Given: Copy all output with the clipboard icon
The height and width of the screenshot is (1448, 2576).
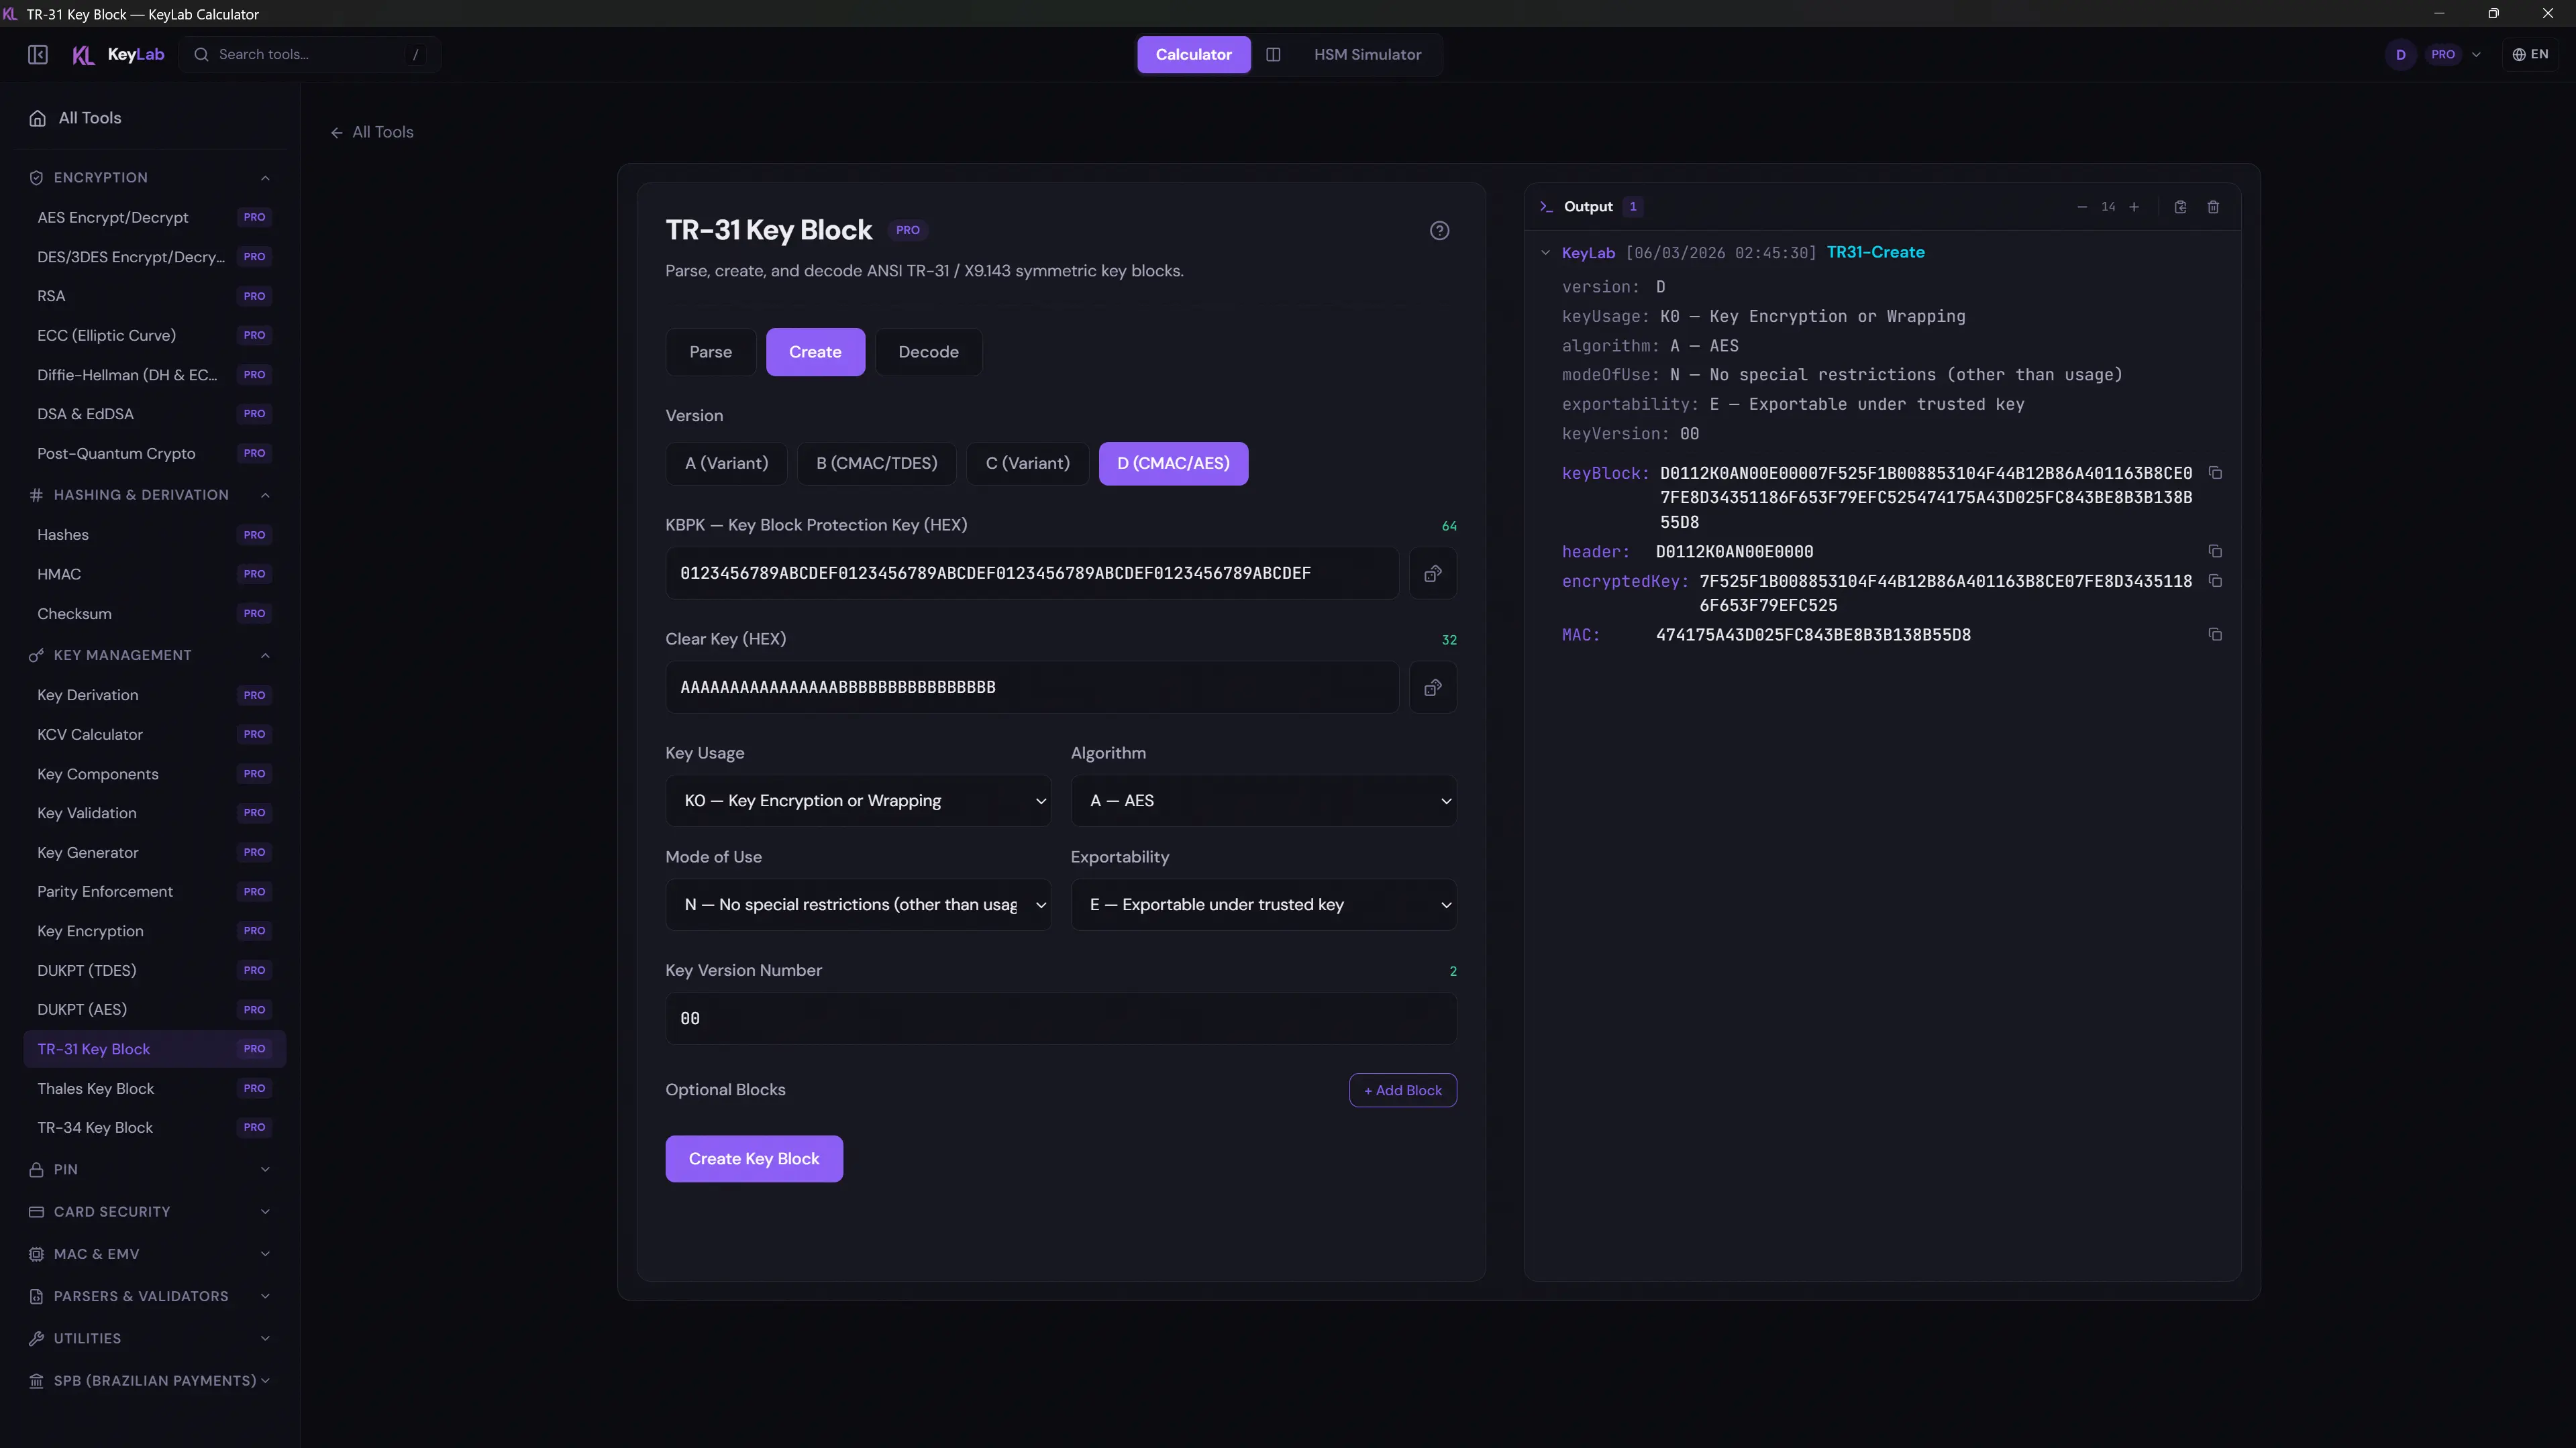Looking at the screenshot, I should pyautogui.click(x=2180, y=207).
